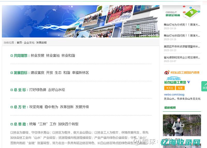The width and height of the screenshot is (207, 148).
Task: Open first news item 舞台灯光为你点亮
Action: click(x=182, y=25)
